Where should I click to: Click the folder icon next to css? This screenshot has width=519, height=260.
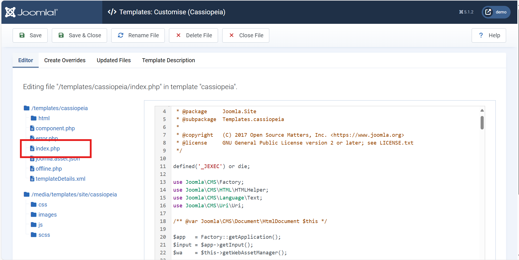[x=34, y=205]
